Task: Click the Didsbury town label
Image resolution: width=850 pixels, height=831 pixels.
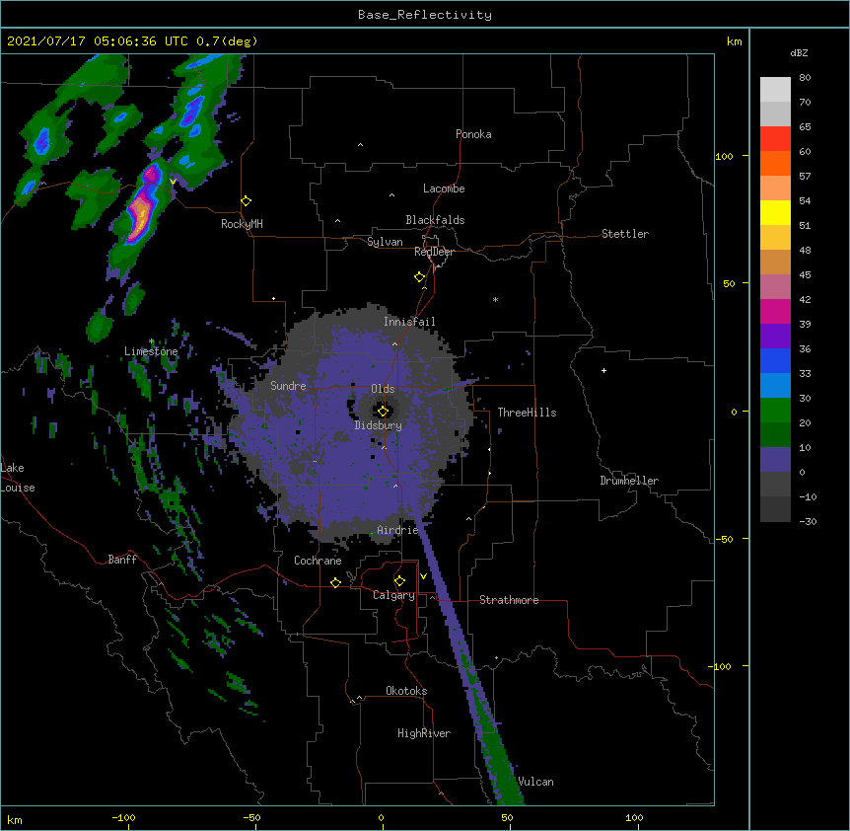Action: click(x=379, y=425)
